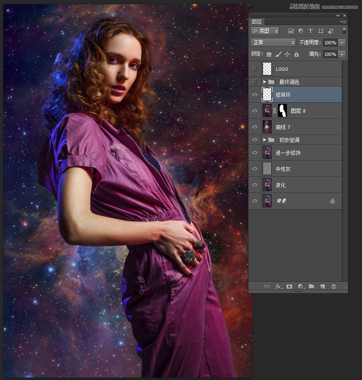Delete layer using the trash icon

pos(333,286)
